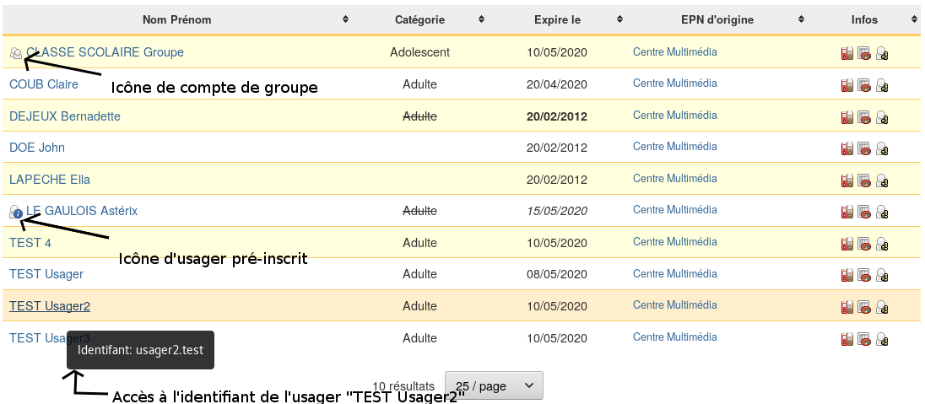Open red binders icon for TEST Usager row
This screenshot has width=925, height=404.
(x=847, y=276)
